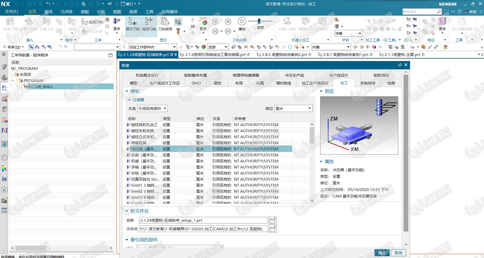Open the Operation Navigator icon in left resource bar
Viewport: 484px width, 258px height.
click(4, 87)
